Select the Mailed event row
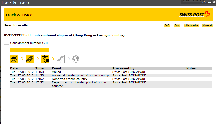216x124 pixels. 56,72
